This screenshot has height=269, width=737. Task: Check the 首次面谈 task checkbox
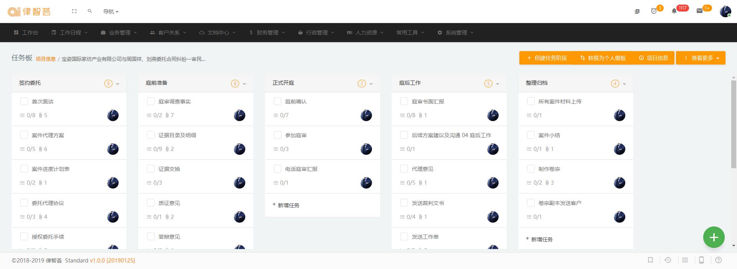click(x=24, y=101)
